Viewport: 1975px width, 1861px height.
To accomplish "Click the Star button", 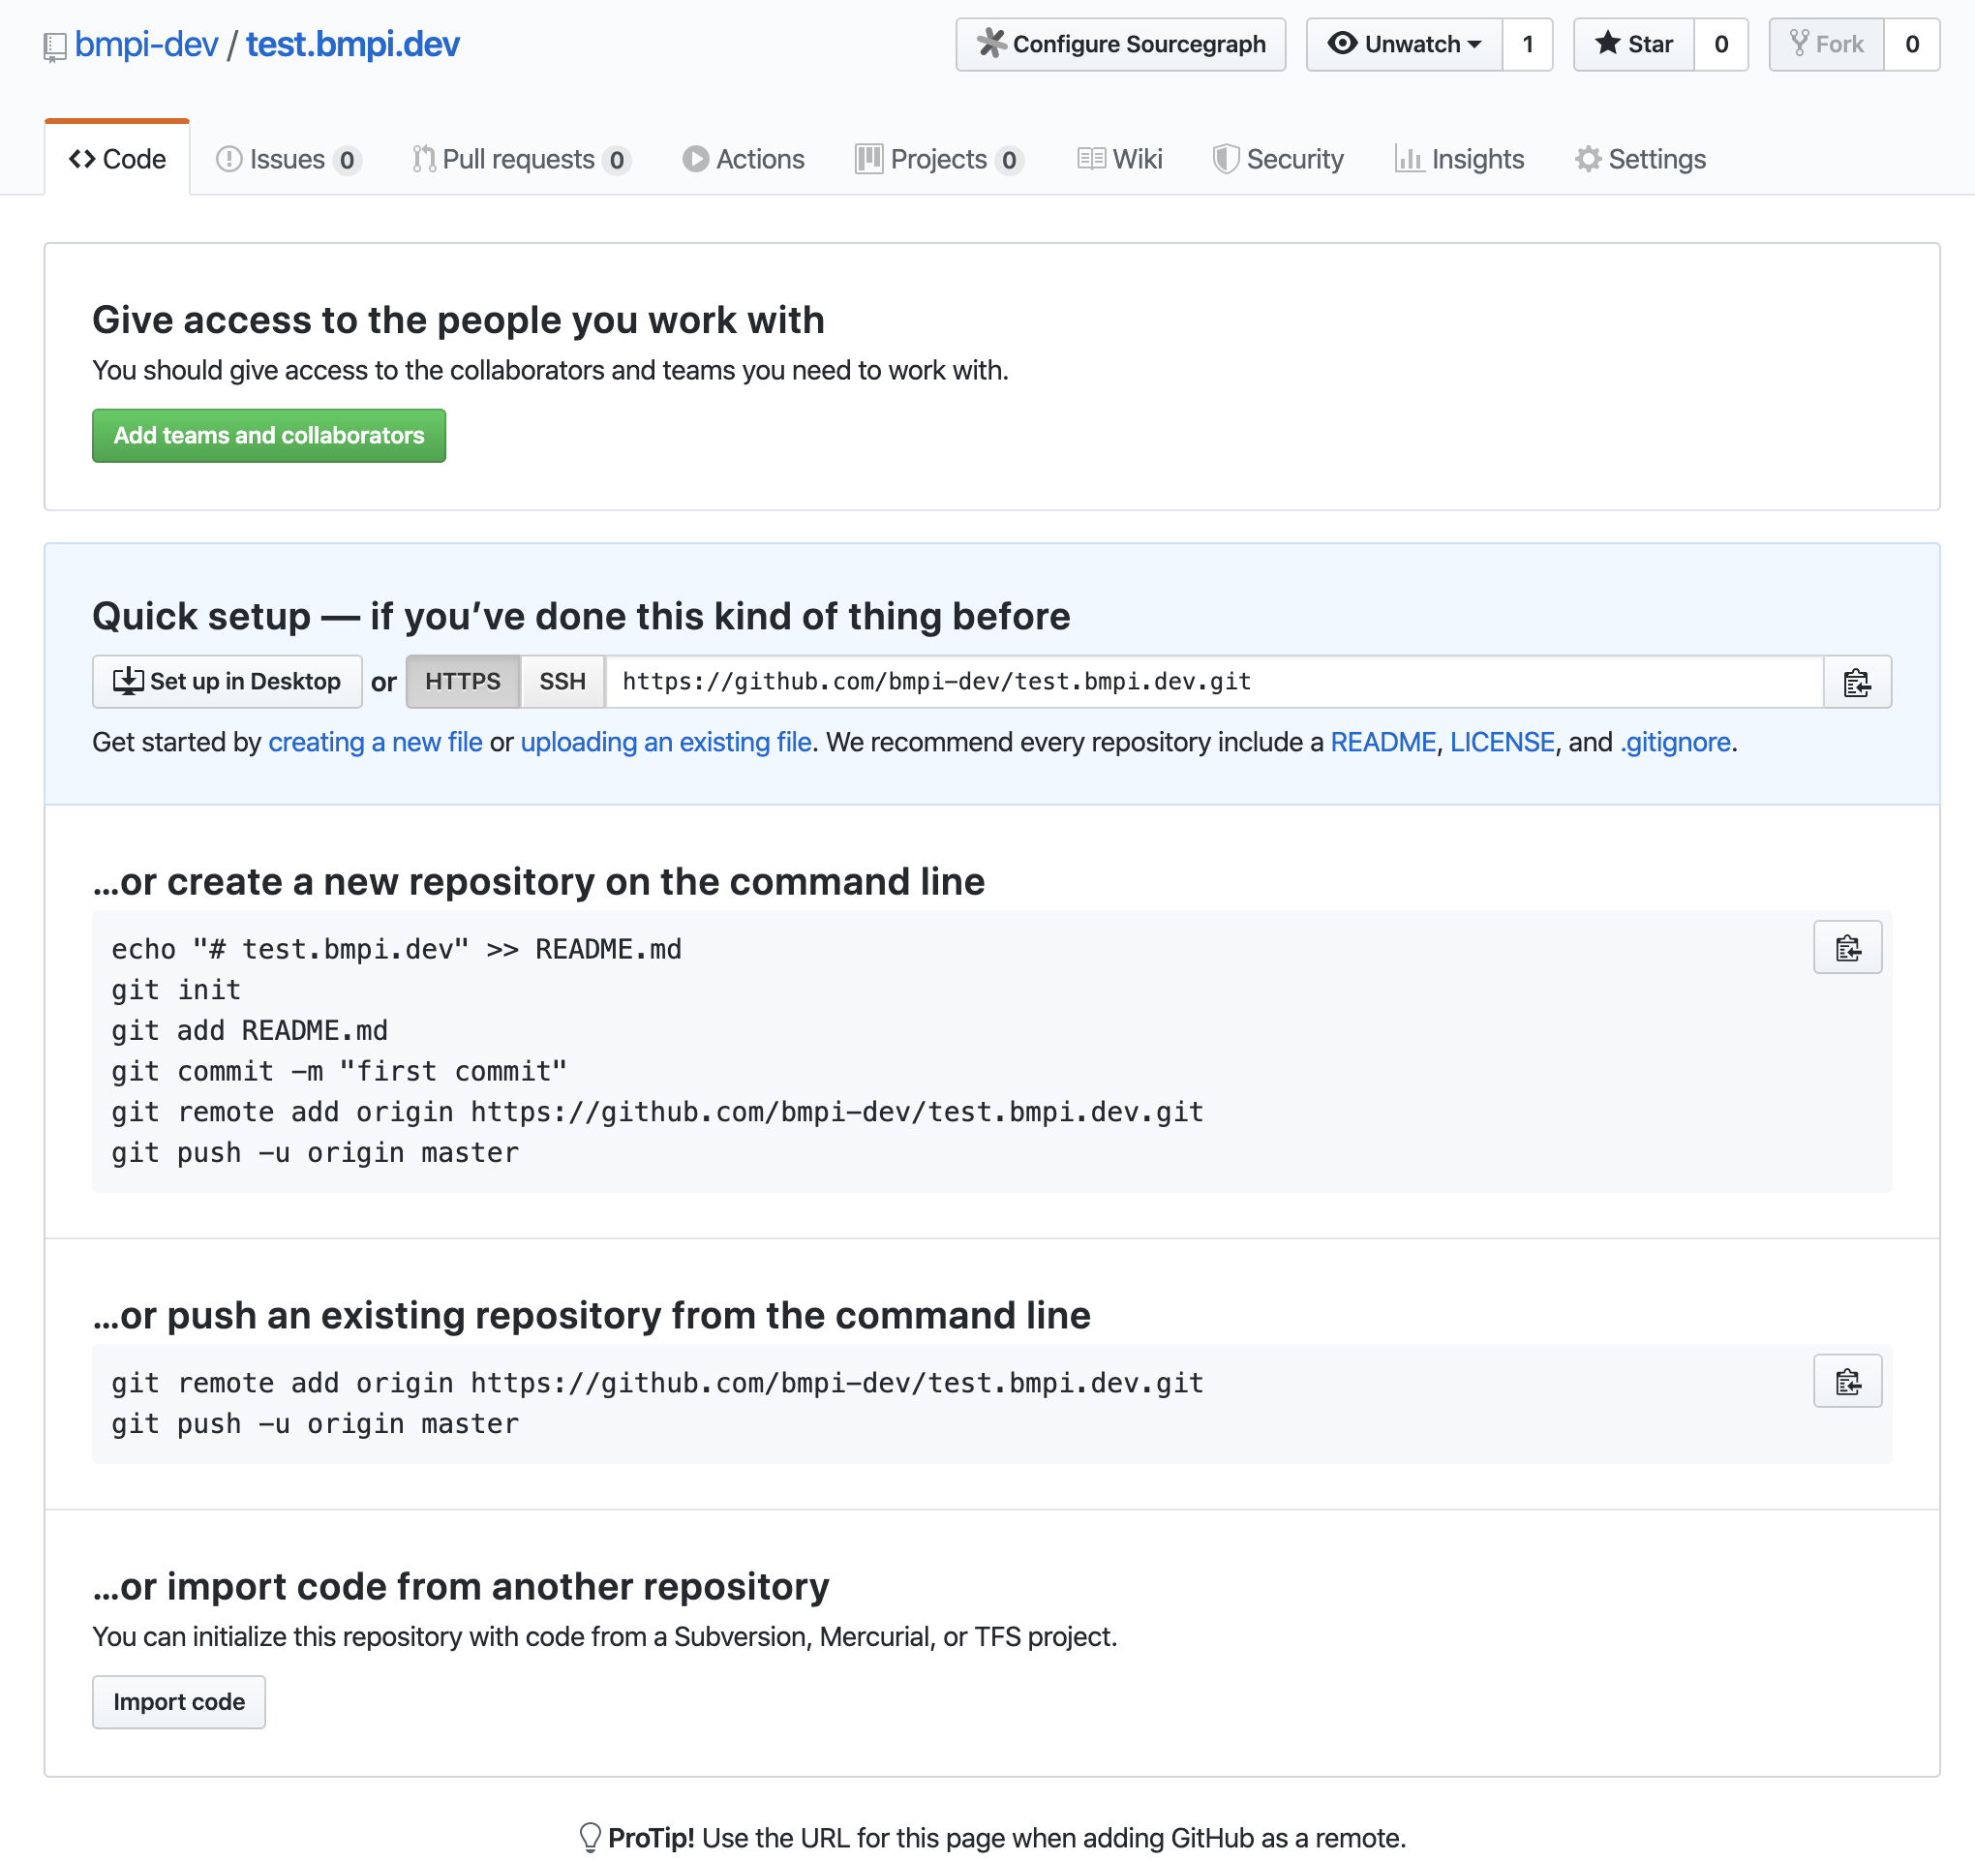I will click(1633, 45).
